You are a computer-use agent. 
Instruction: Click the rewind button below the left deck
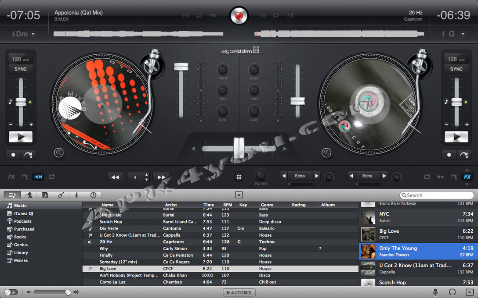click(115, 177)
